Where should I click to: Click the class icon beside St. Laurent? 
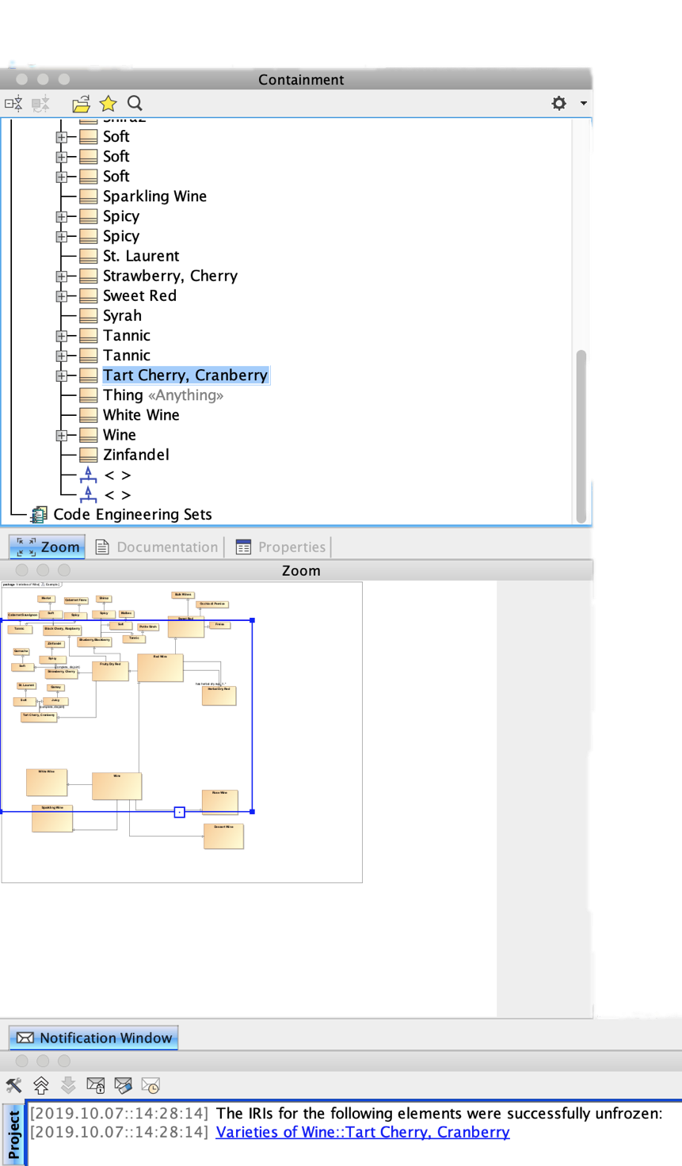click(89, 256)
